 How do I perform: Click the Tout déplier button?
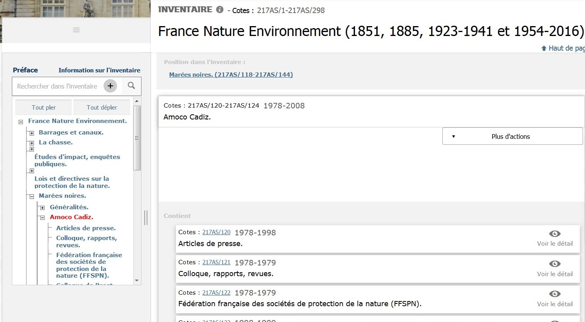click(102, 107)
